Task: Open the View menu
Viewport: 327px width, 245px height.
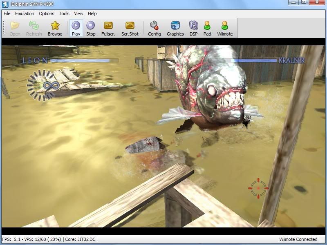Action: point(78,13)
